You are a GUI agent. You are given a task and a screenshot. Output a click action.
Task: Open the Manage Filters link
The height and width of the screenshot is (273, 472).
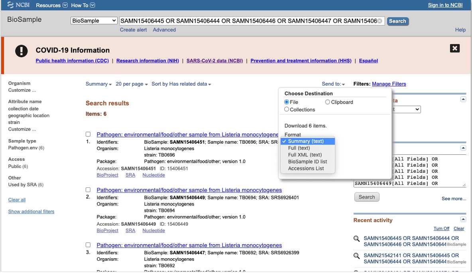[389, 84]
